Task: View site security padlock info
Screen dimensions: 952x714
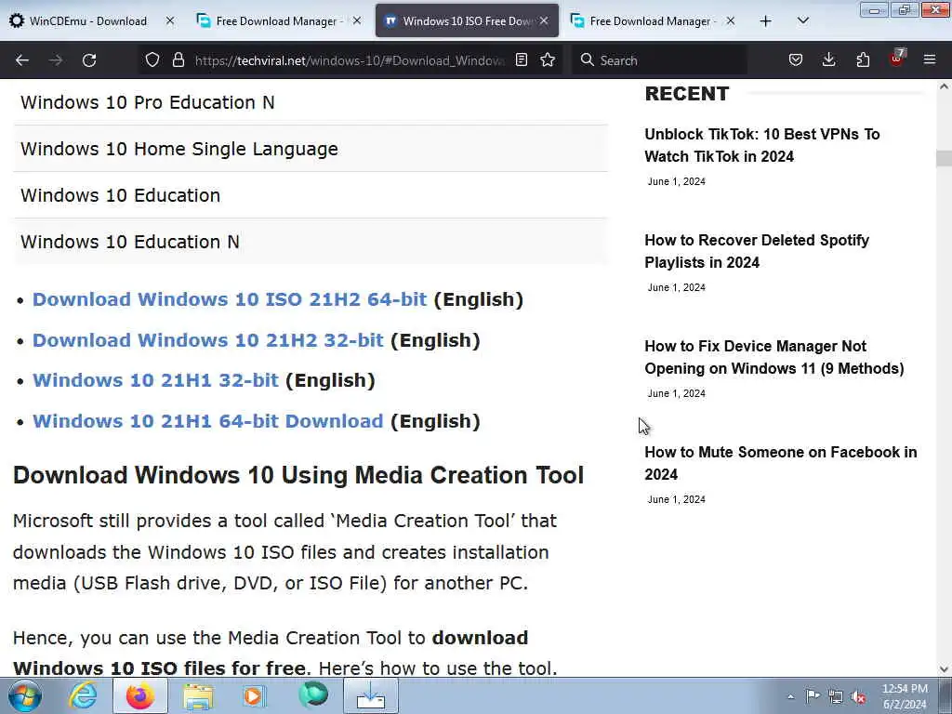Action: point(178,60)
